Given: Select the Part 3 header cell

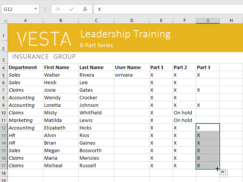Looking at the screenshot, I should click(208, 67).
